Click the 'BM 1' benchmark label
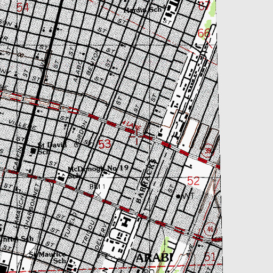The image size is (273, 273). pyautogui.click(x=97, y=187)
